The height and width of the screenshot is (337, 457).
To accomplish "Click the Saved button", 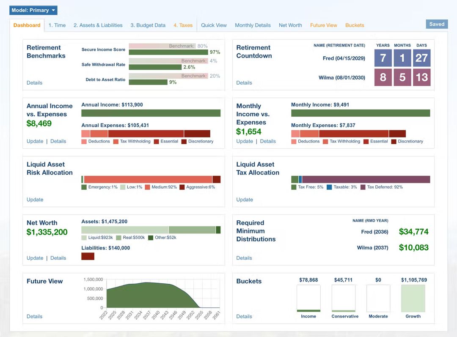I will tap(437, 24).
